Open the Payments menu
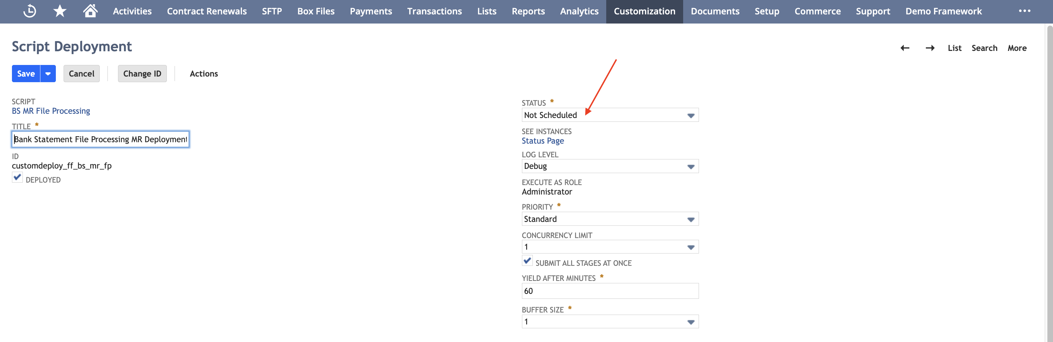This screenshot has width=1053, height=342. [371, 12]
